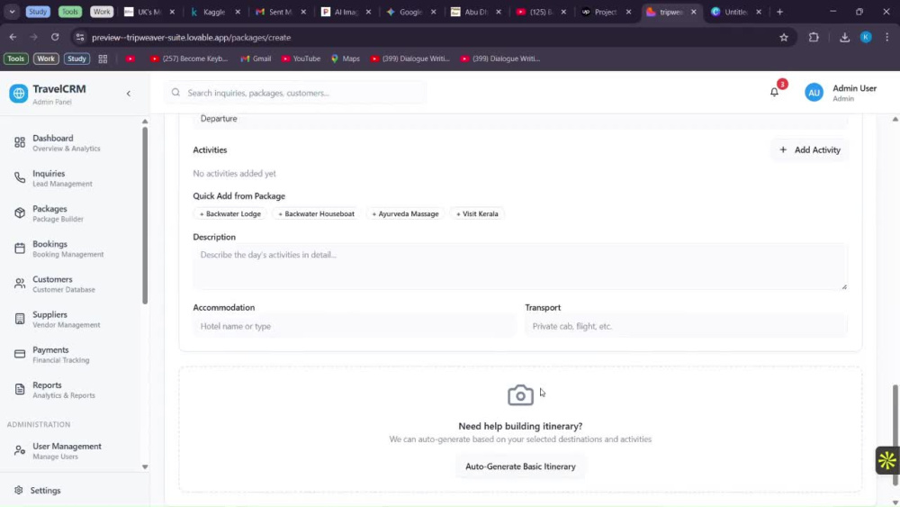Open the Payments card icon

pos(20,354)
